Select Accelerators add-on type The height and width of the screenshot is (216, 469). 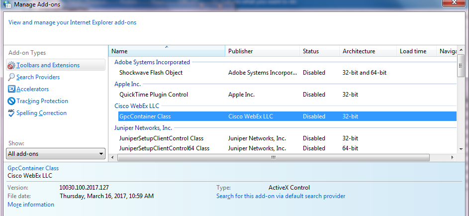click(33, 89)
